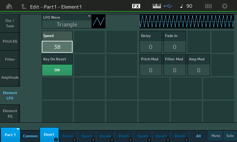Click the Common button
The image size is (237, 142).
[31, 136]
